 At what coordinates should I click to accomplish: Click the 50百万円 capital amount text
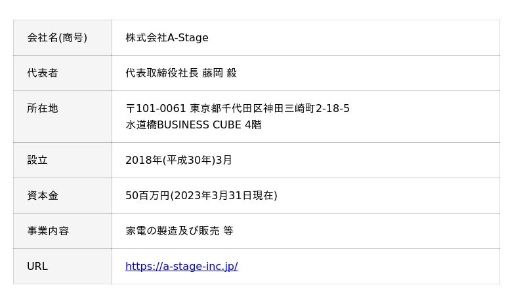click(147, 196)
